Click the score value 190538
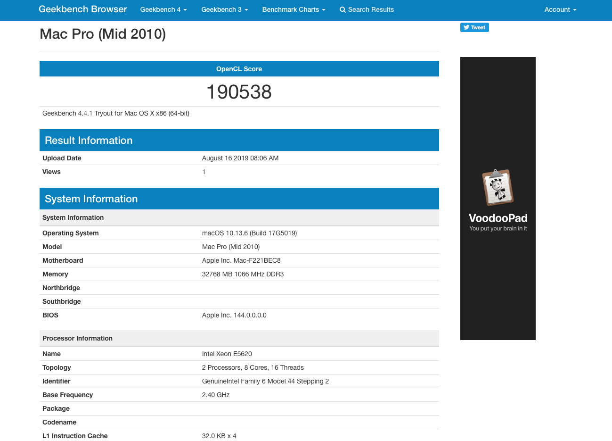The height and width of the screenshot is (441, 612). [x=239, y=92]
